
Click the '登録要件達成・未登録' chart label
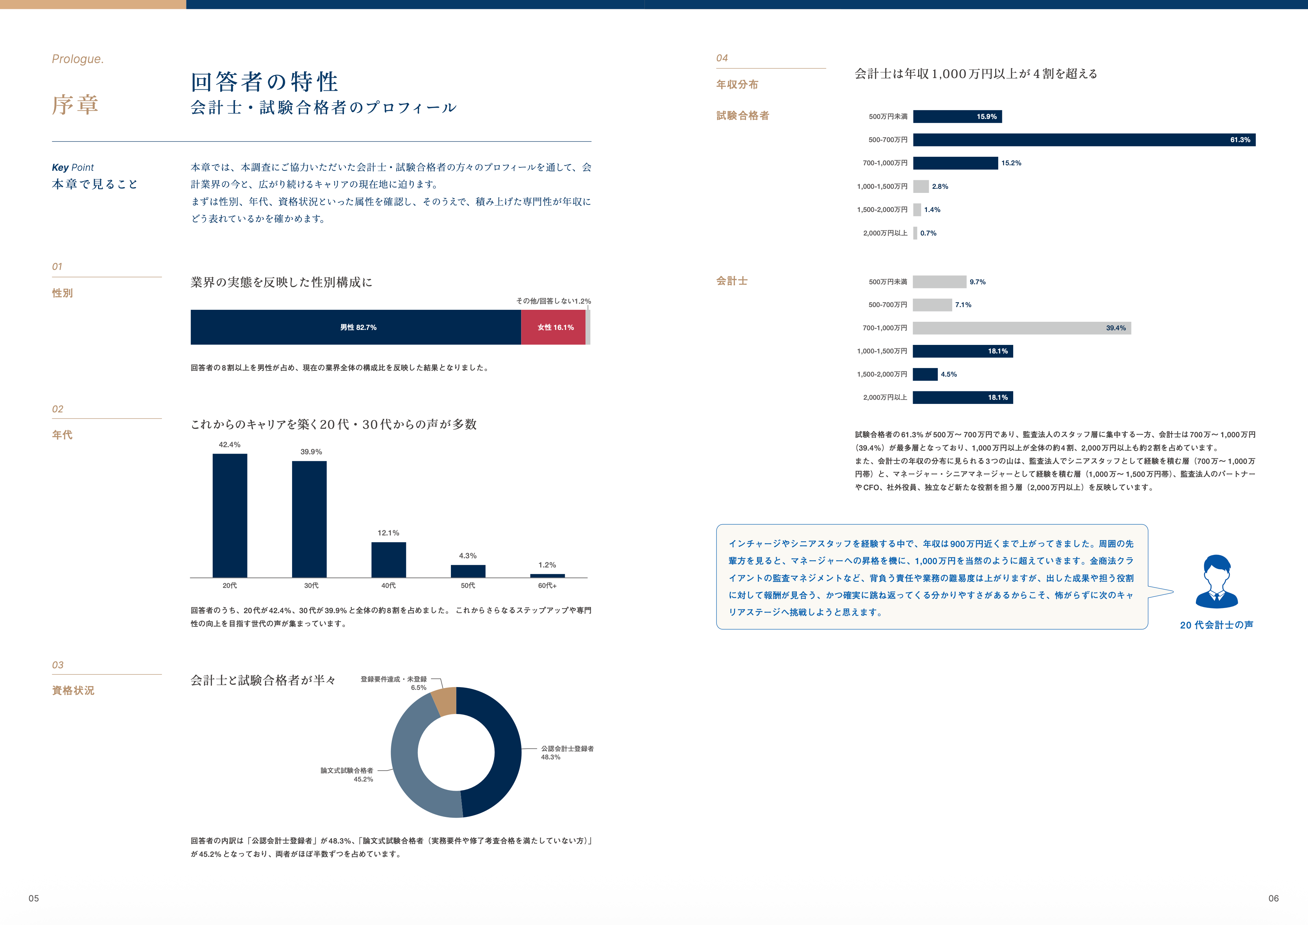click(394, 679)
